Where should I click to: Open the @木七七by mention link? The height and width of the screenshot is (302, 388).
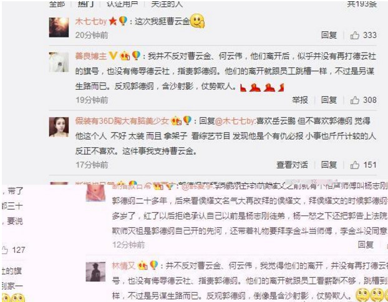tap(235, 121)
